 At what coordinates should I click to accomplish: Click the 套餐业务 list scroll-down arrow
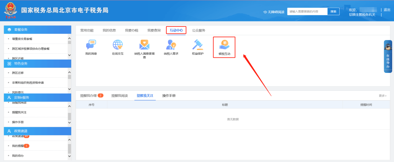[70, 56]
